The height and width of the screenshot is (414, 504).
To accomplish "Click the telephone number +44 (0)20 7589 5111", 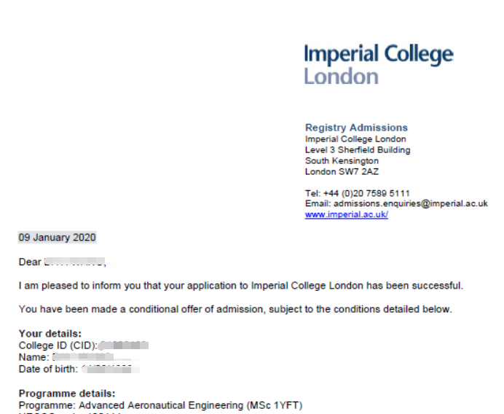I will pyautogui.click(x=366, y=193).
